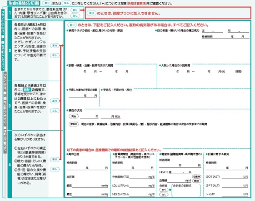Click the 血糖値 mg/dl field
Screen dimensions: 255x201
click(x=180, y=181)
